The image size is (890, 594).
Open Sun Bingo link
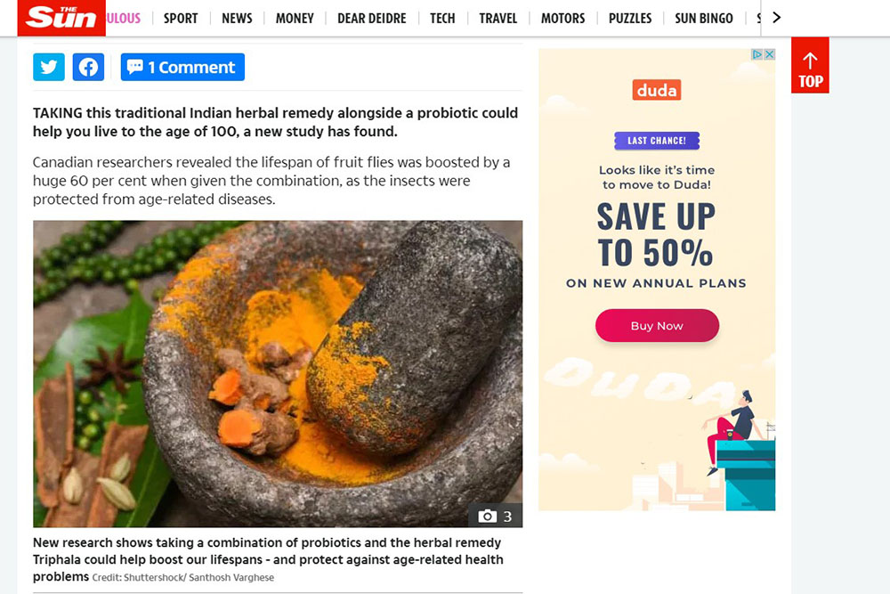coord(704,19)
